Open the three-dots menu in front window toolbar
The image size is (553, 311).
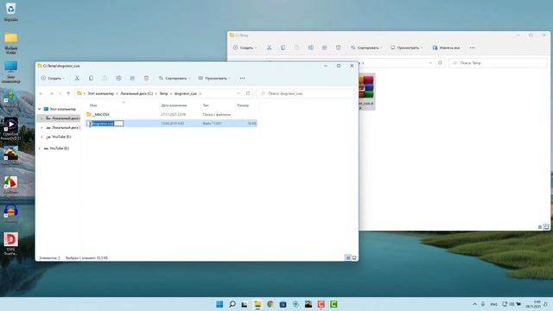pyautogui.click(x=242, y=79)
